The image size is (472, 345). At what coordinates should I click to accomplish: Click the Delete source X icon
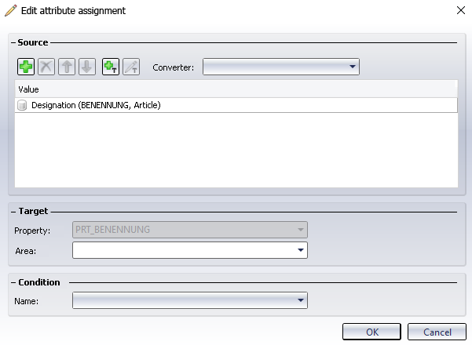[x=46, y=67]
